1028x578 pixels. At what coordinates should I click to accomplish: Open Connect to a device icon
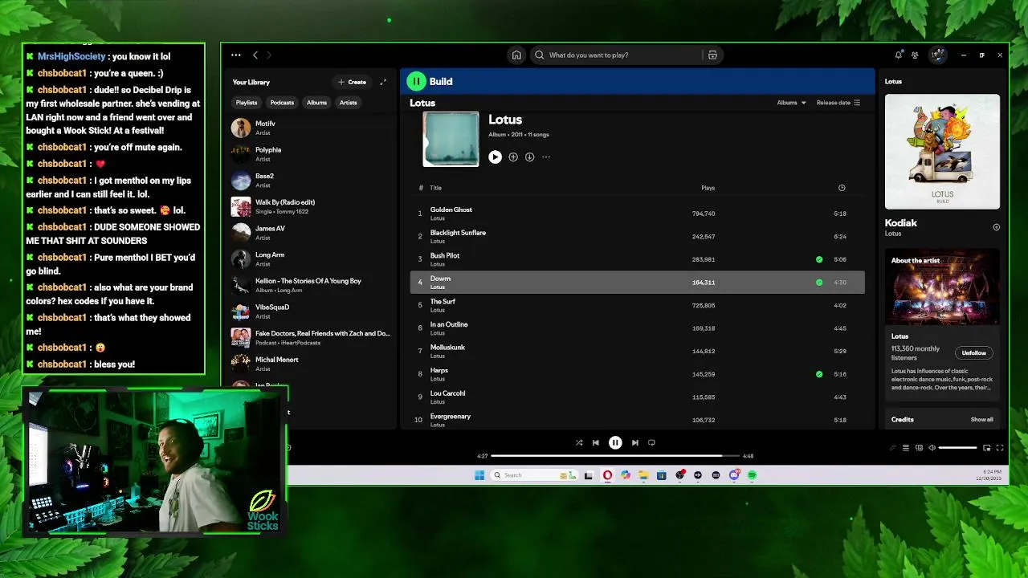(x=919, y=448)
